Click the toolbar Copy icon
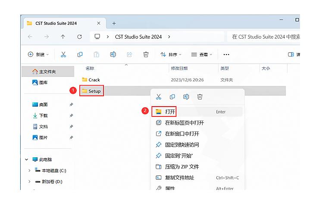 point(80,54)
